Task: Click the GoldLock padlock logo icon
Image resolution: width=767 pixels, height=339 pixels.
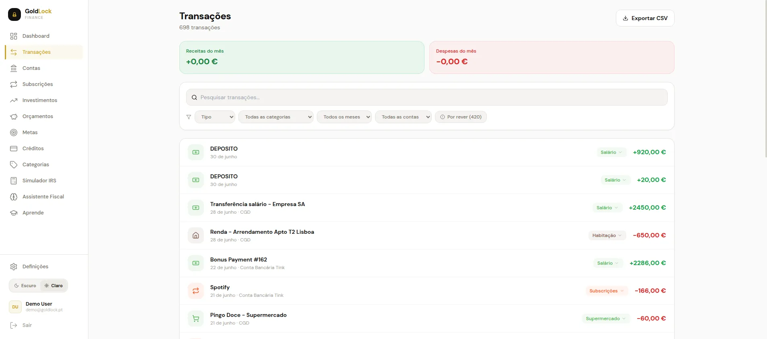Action: (x=14, y=14)
